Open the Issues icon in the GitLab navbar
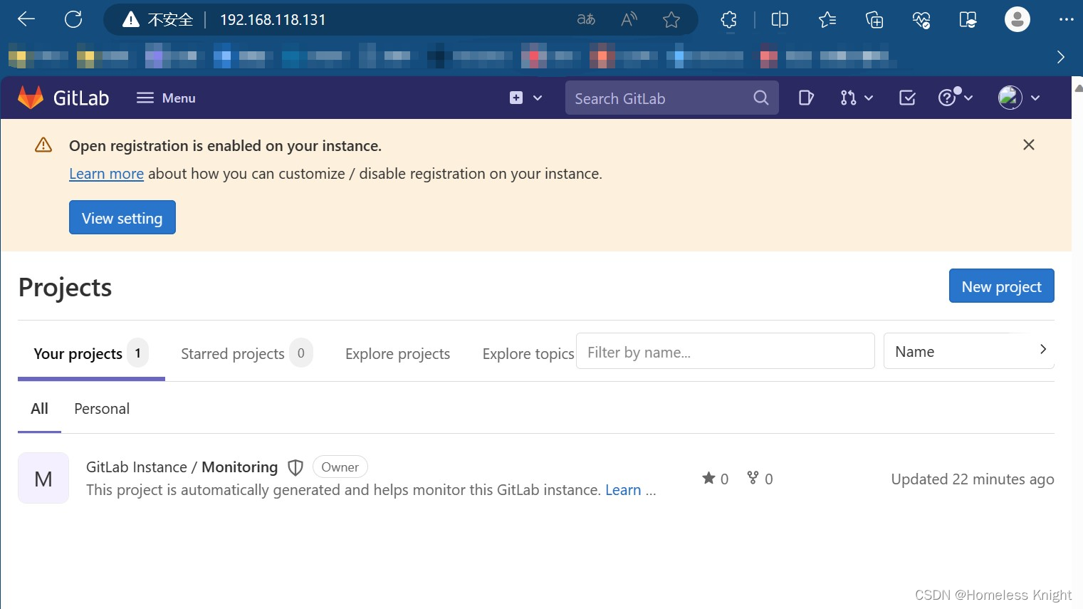 pyautogui.click(x=806, y=98)
